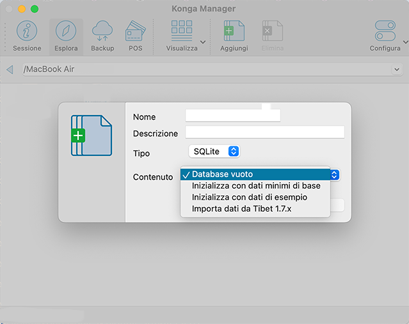The height and width of the screenshot is (324, 409).
Task: Open the POS card icon
Action: [136, 31]
